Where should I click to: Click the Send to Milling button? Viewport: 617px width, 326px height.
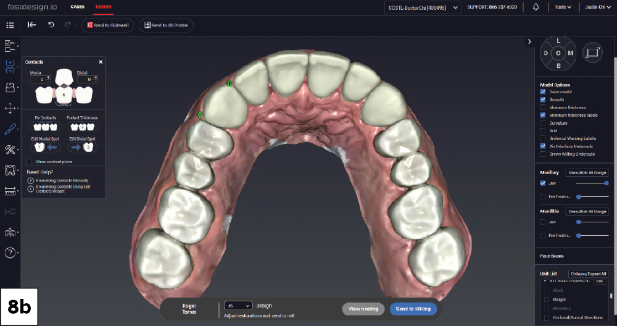click(x=413, y=309)
